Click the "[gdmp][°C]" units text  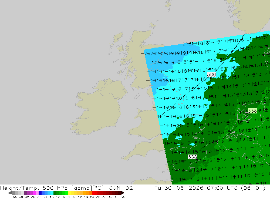coord(87,188)
